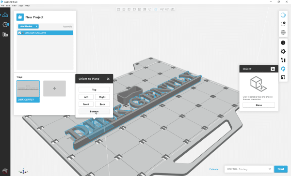This screenshot has height=176, width=291.
Task: Click the Add Models button
Action: [26, 26]
